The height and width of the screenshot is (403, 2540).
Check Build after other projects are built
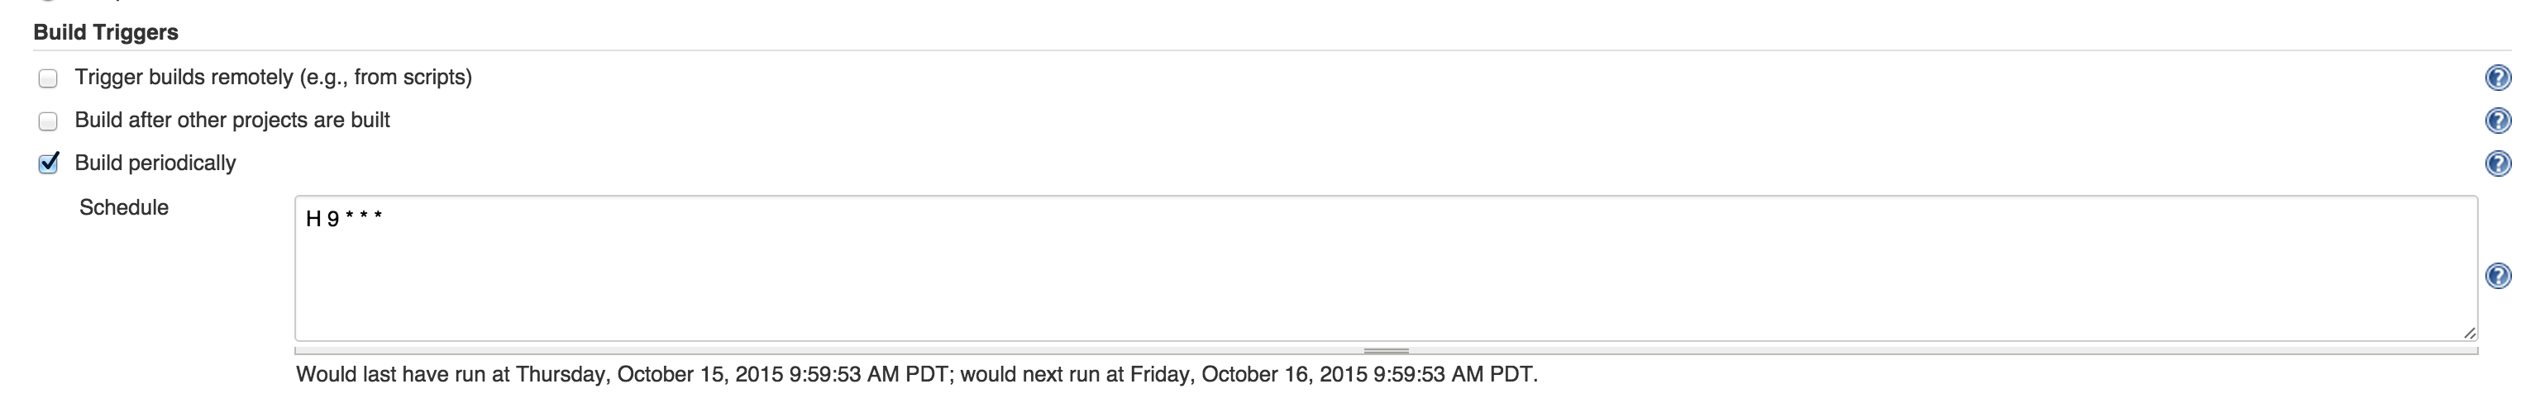[x=48, y=121]
